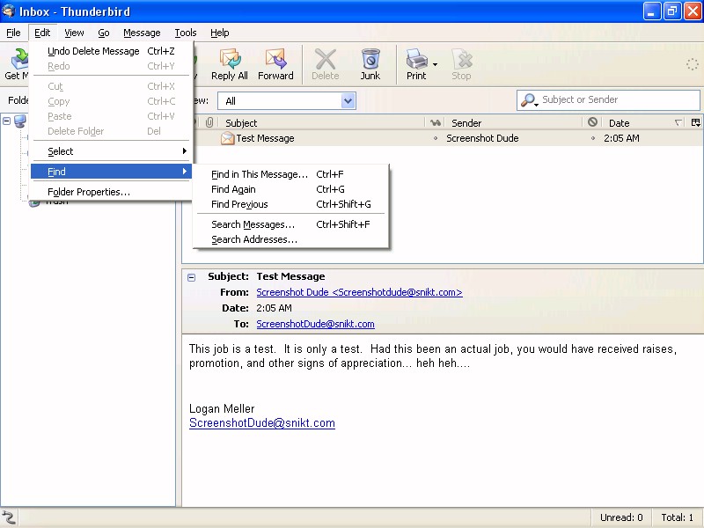Open the Go menu

coord(104,33)
